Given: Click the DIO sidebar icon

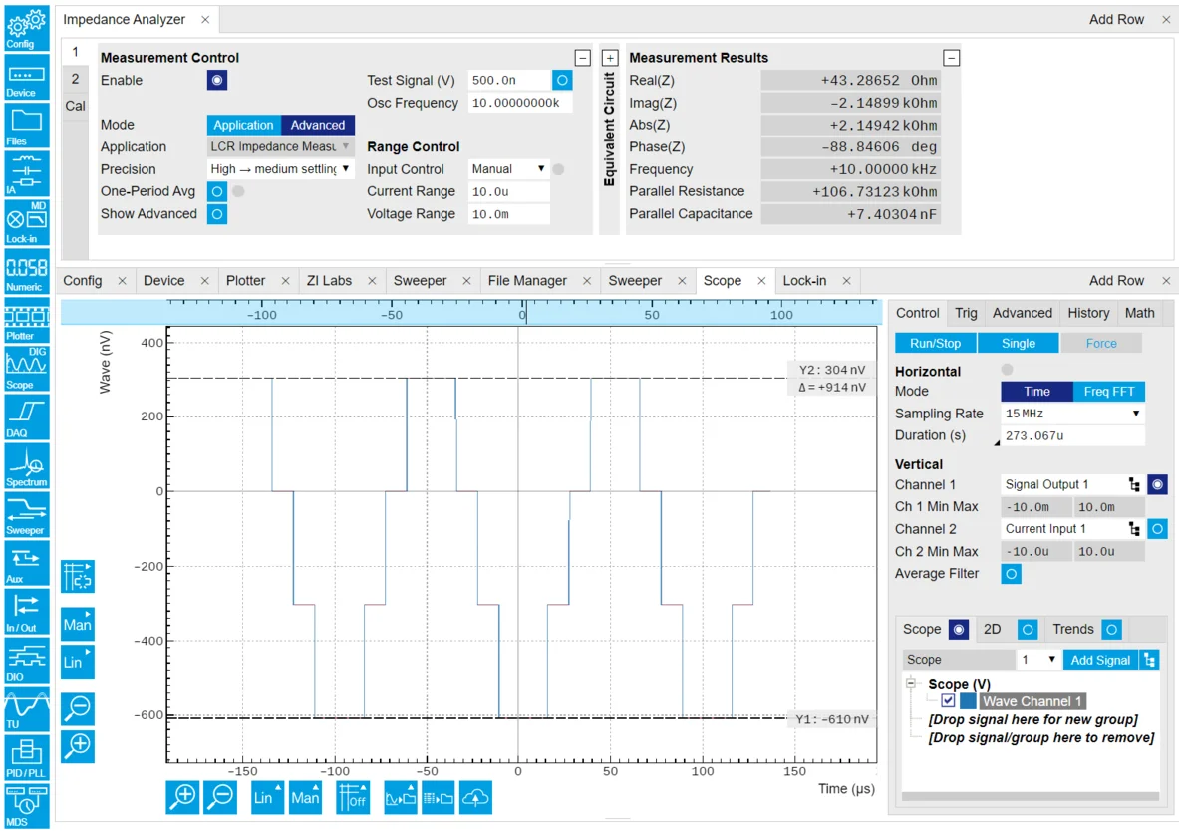Looking at the screenshot, I should pos(26,660).
